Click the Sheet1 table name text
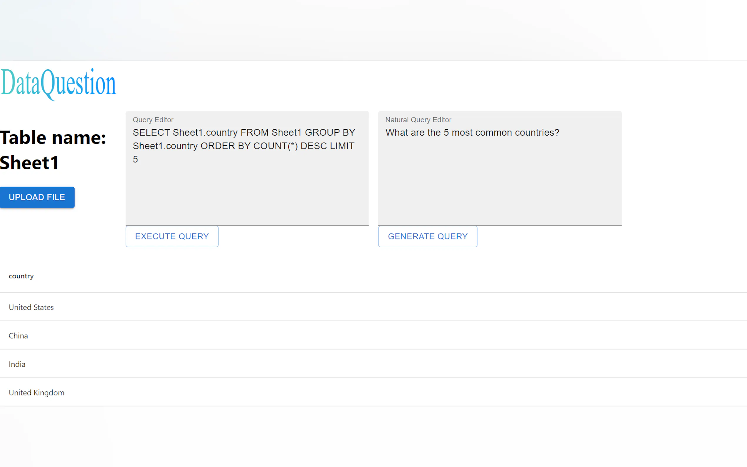 pos(29,163)
